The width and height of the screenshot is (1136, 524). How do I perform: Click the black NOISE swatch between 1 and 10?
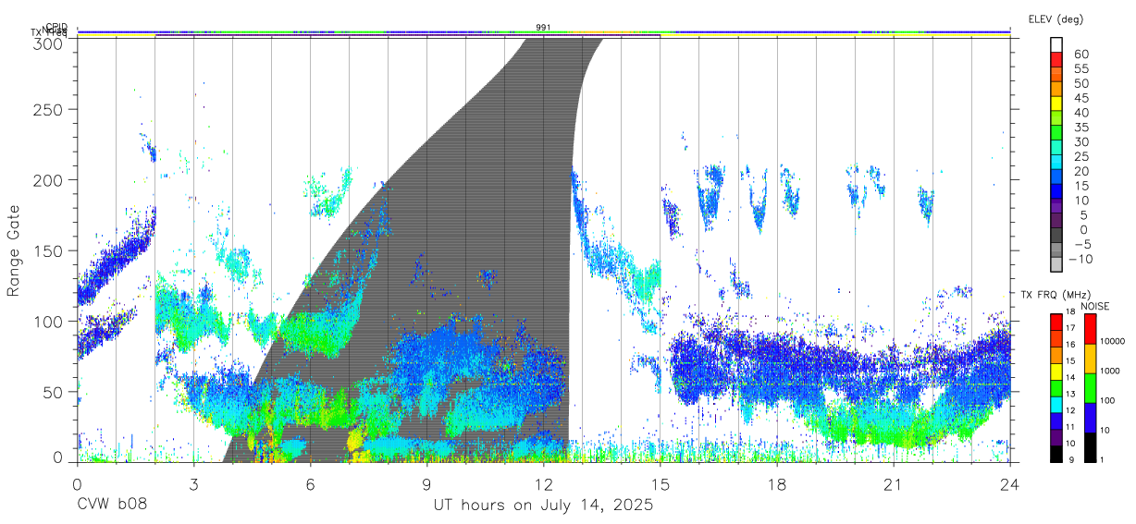point(1090,445)
